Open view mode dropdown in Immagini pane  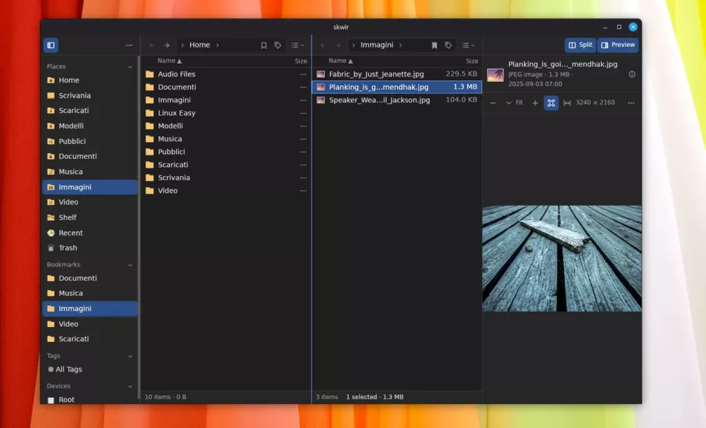468,45
